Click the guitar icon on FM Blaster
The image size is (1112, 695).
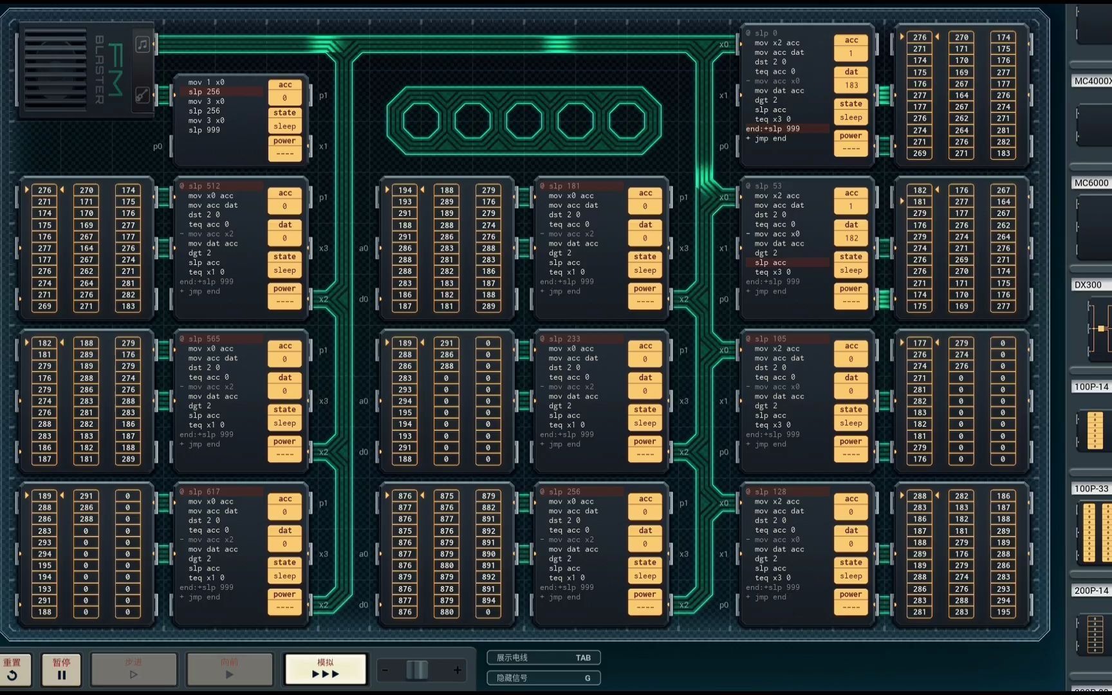click(142, 96)
